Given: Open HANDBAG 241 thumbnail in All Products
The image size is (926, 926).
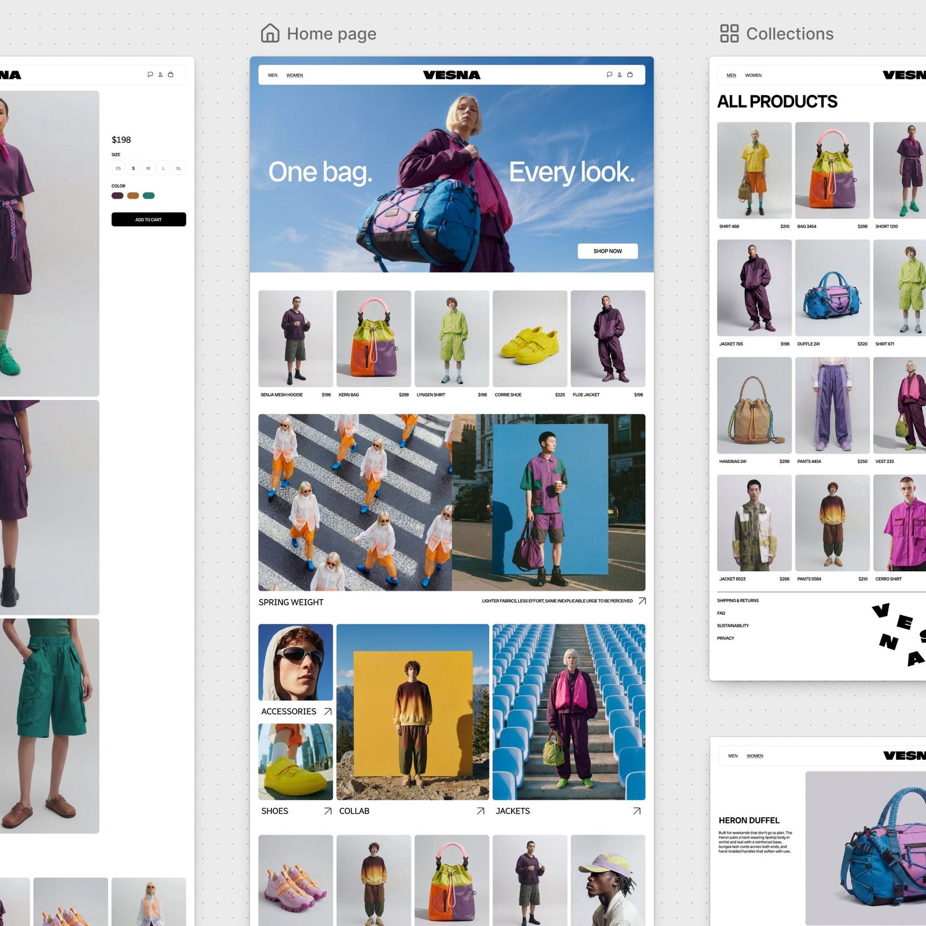Looking at the screenshot, I should pyautogui.click(x=754, y=405).
